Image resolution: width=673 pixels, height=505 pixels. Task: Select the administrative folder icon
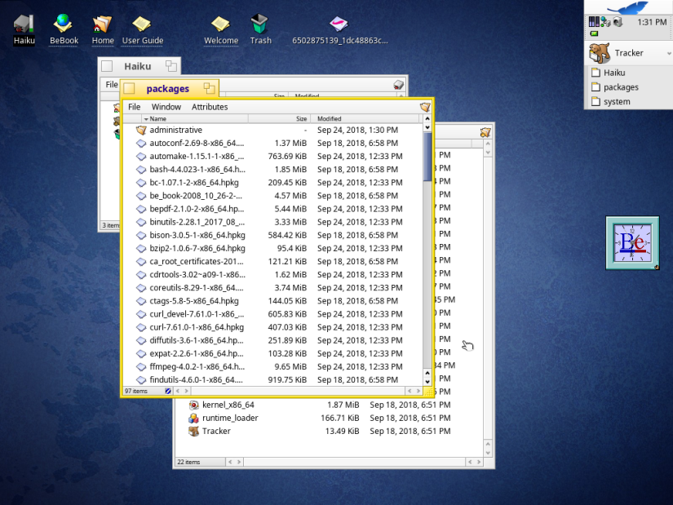coord(141,130)
